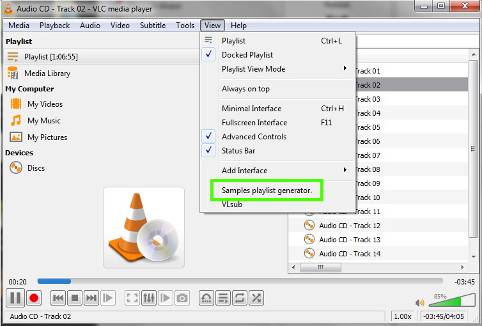Enable Fullscreen Interface option
This screenshot has height=326, width=482.
278,123
